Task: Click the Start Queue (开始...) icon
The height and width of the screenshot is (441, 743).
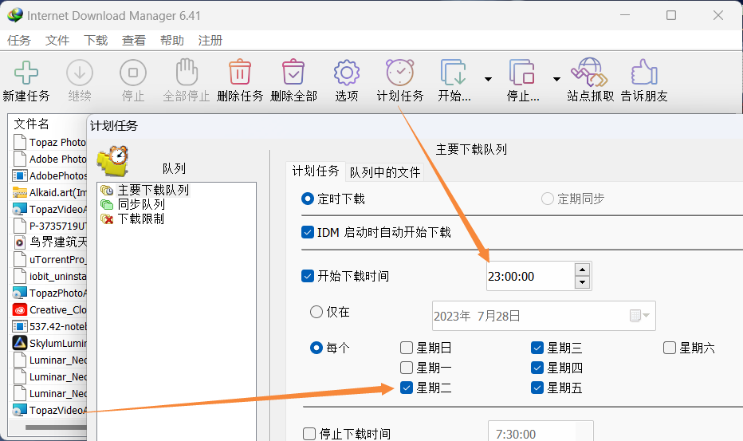Action: click(454, 72)
